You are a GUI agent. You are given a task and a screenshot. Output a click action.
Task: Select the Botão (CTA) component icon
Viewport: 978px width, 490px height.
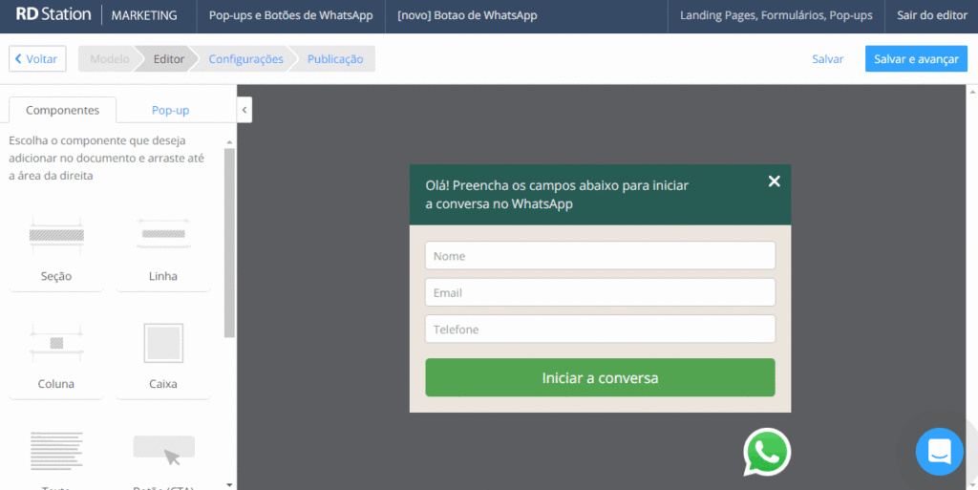[163, 450]
